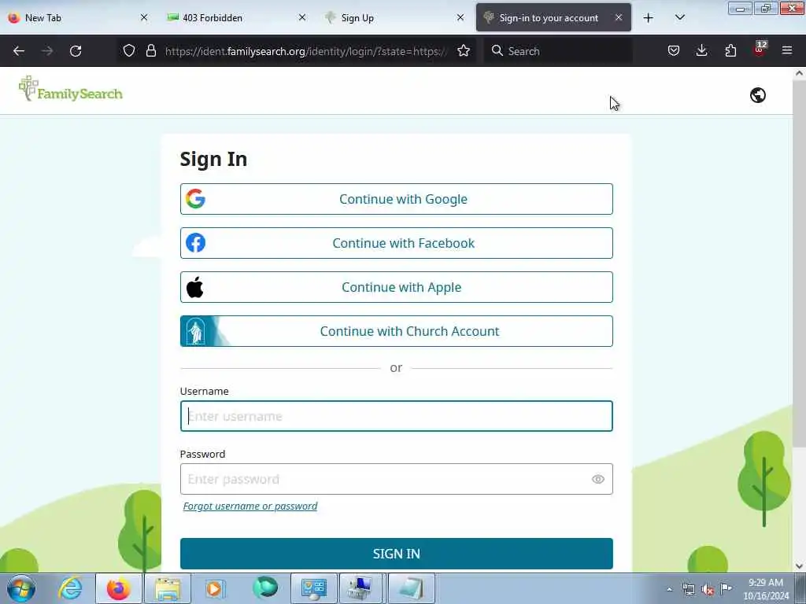
Task: Click the scrollbar up arrow
Action: pos(799,73)
